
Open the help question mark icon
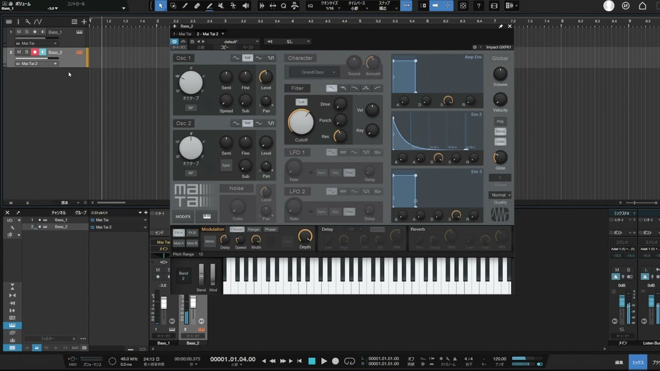(x=479, y=6)
